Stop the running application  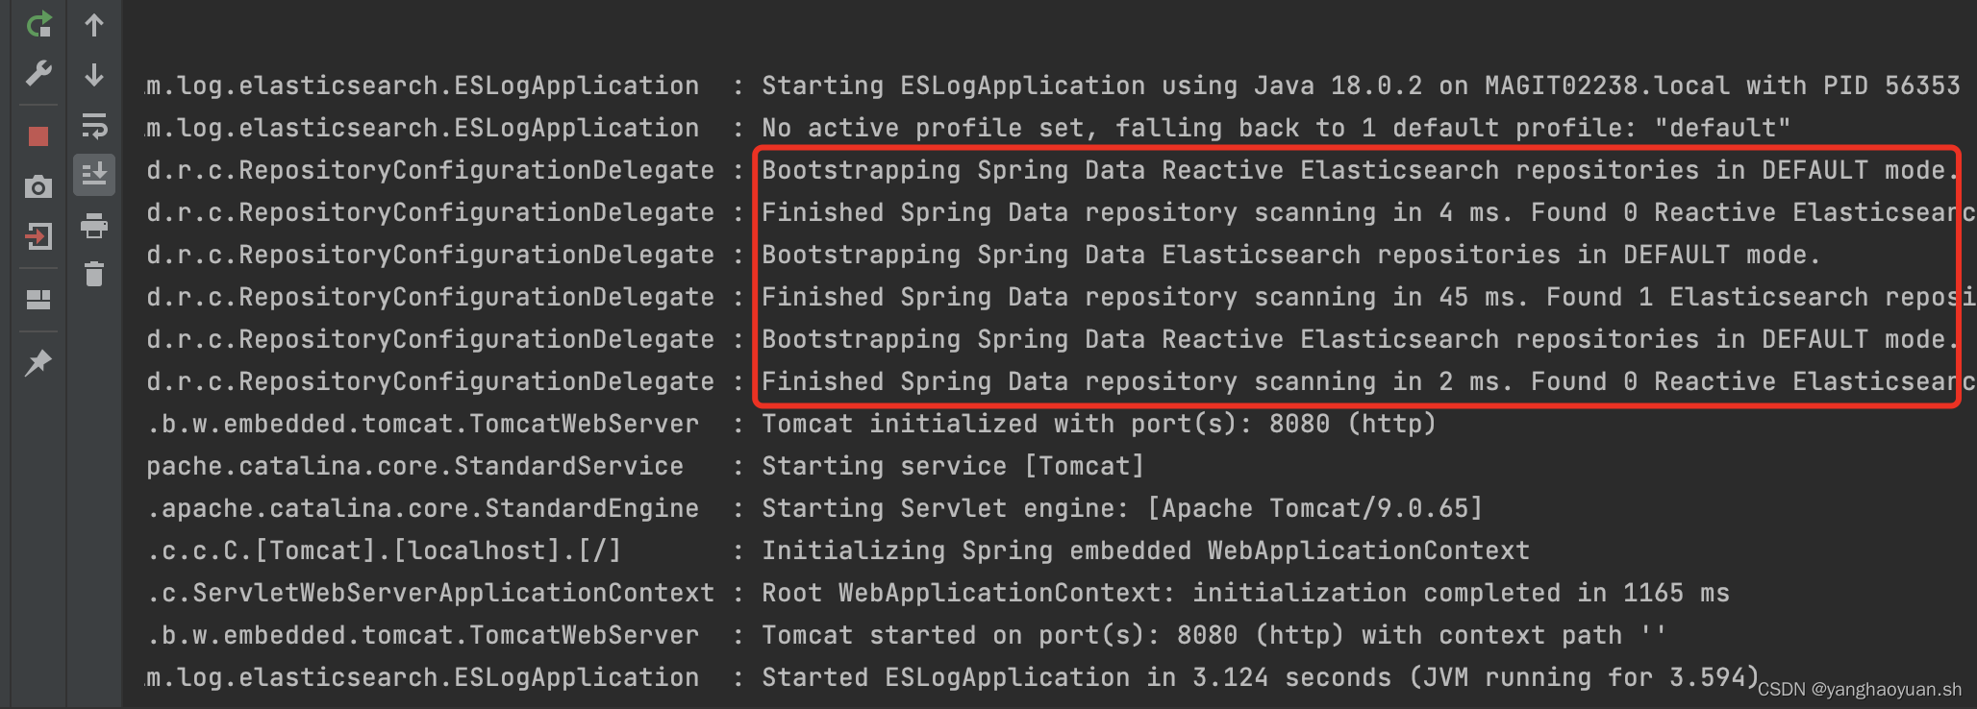[38, 135]
